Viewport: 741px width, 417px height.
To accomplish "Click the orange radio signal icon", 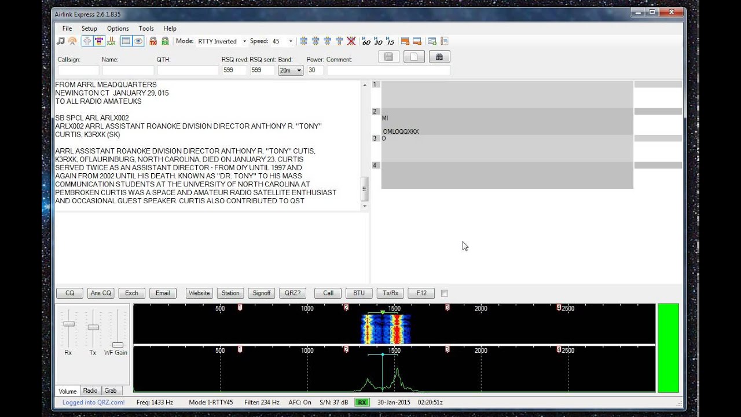I will (x=72, y=41).
